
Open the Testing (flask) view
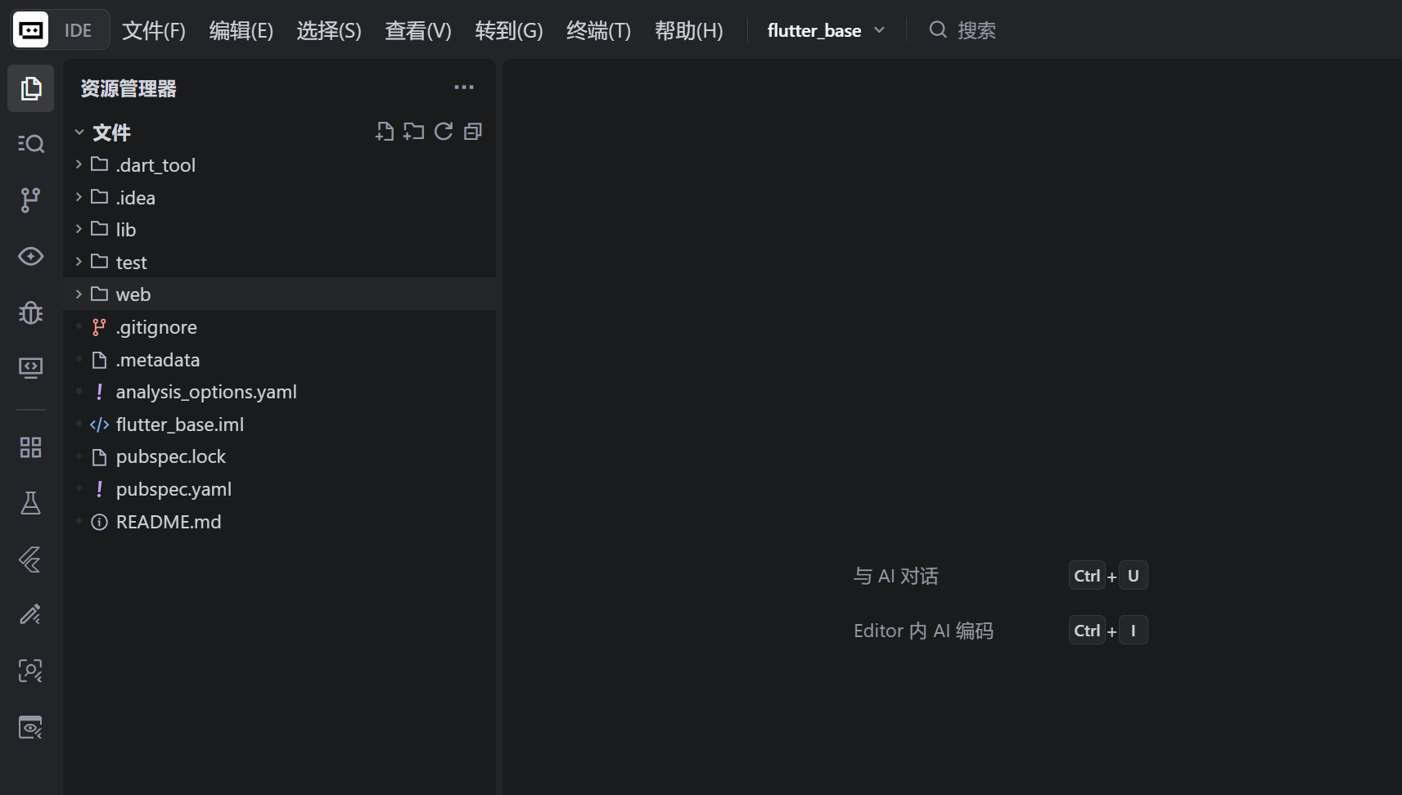pyautogui.click(x=30, y=503)
